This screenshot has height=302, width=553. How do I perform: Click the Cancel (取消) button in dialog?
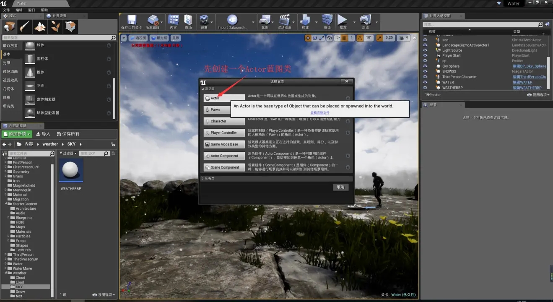pyautogui.click(x=340, y=187)
